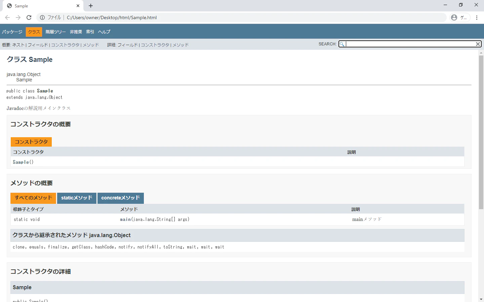The height and width of the screenshot is (302, 484).
Task: Jump to 概要 コンストラクタ link
Action: click(x=65, y=45)
